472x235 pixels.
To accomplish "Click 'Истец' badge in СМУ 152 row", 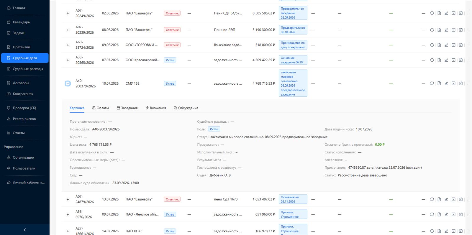I will coord(170,83).
